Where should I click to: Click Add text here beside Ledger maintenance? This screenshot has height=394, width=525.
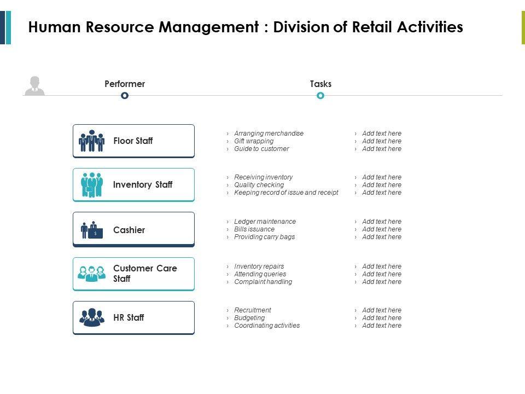click(x=382, y=222)
